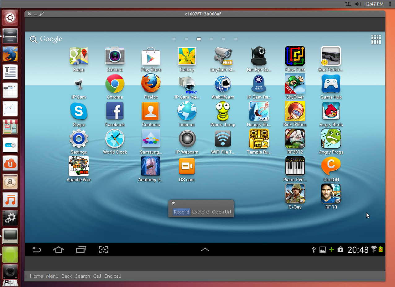
Task: Launch Temple Run 2
Action: pos(259,139)
